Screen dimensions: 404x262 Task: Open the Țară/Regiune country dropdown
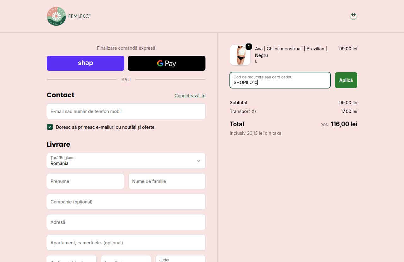(x=126, y=161)
